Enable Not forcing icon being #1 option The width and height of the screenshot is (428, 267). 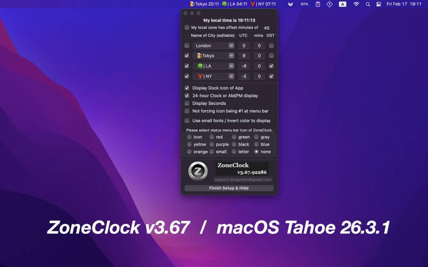point(187,111)
